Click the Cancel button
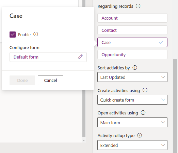The width and height of the screenshot is (178, 153). pyautogui.click(x=50, y=81)
